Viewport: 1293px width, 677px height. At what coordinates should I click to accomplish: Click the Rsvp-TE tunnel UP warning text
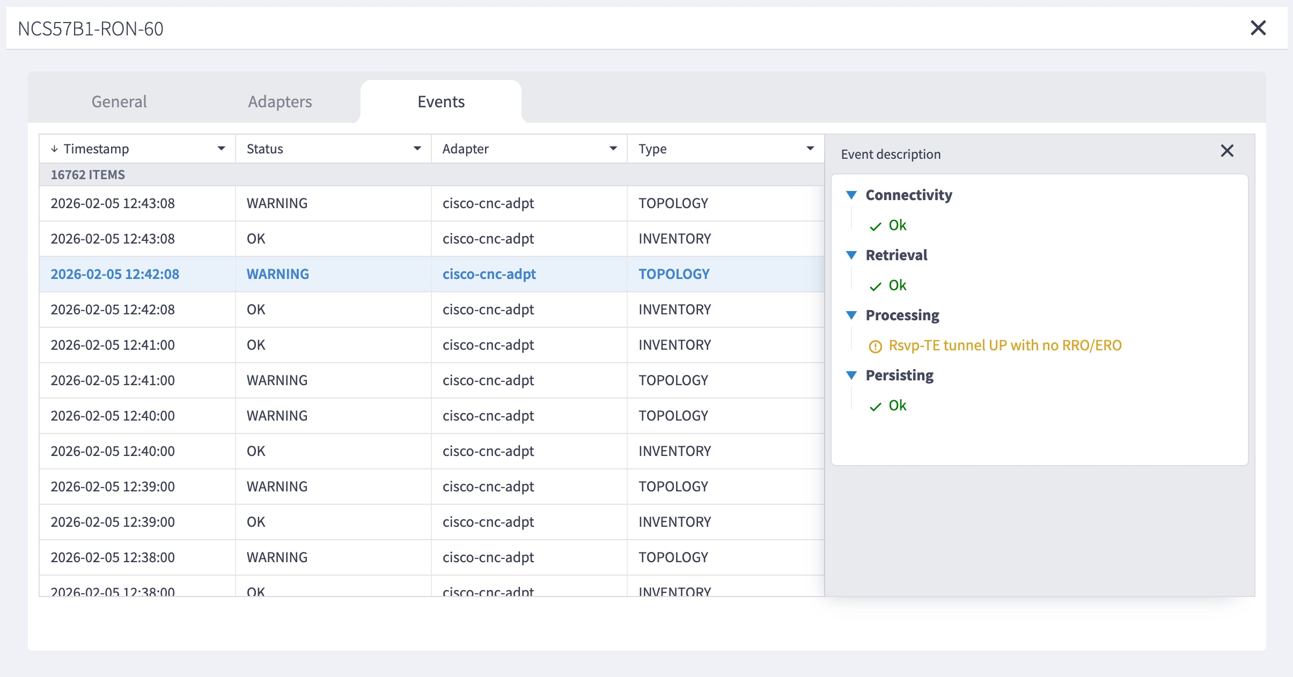pos(1003,345)
